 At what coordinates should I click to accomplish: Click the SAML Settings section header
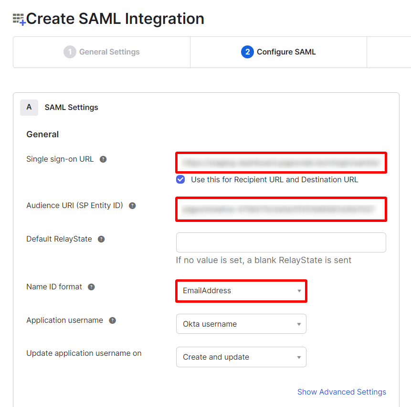tap(71, 108)
